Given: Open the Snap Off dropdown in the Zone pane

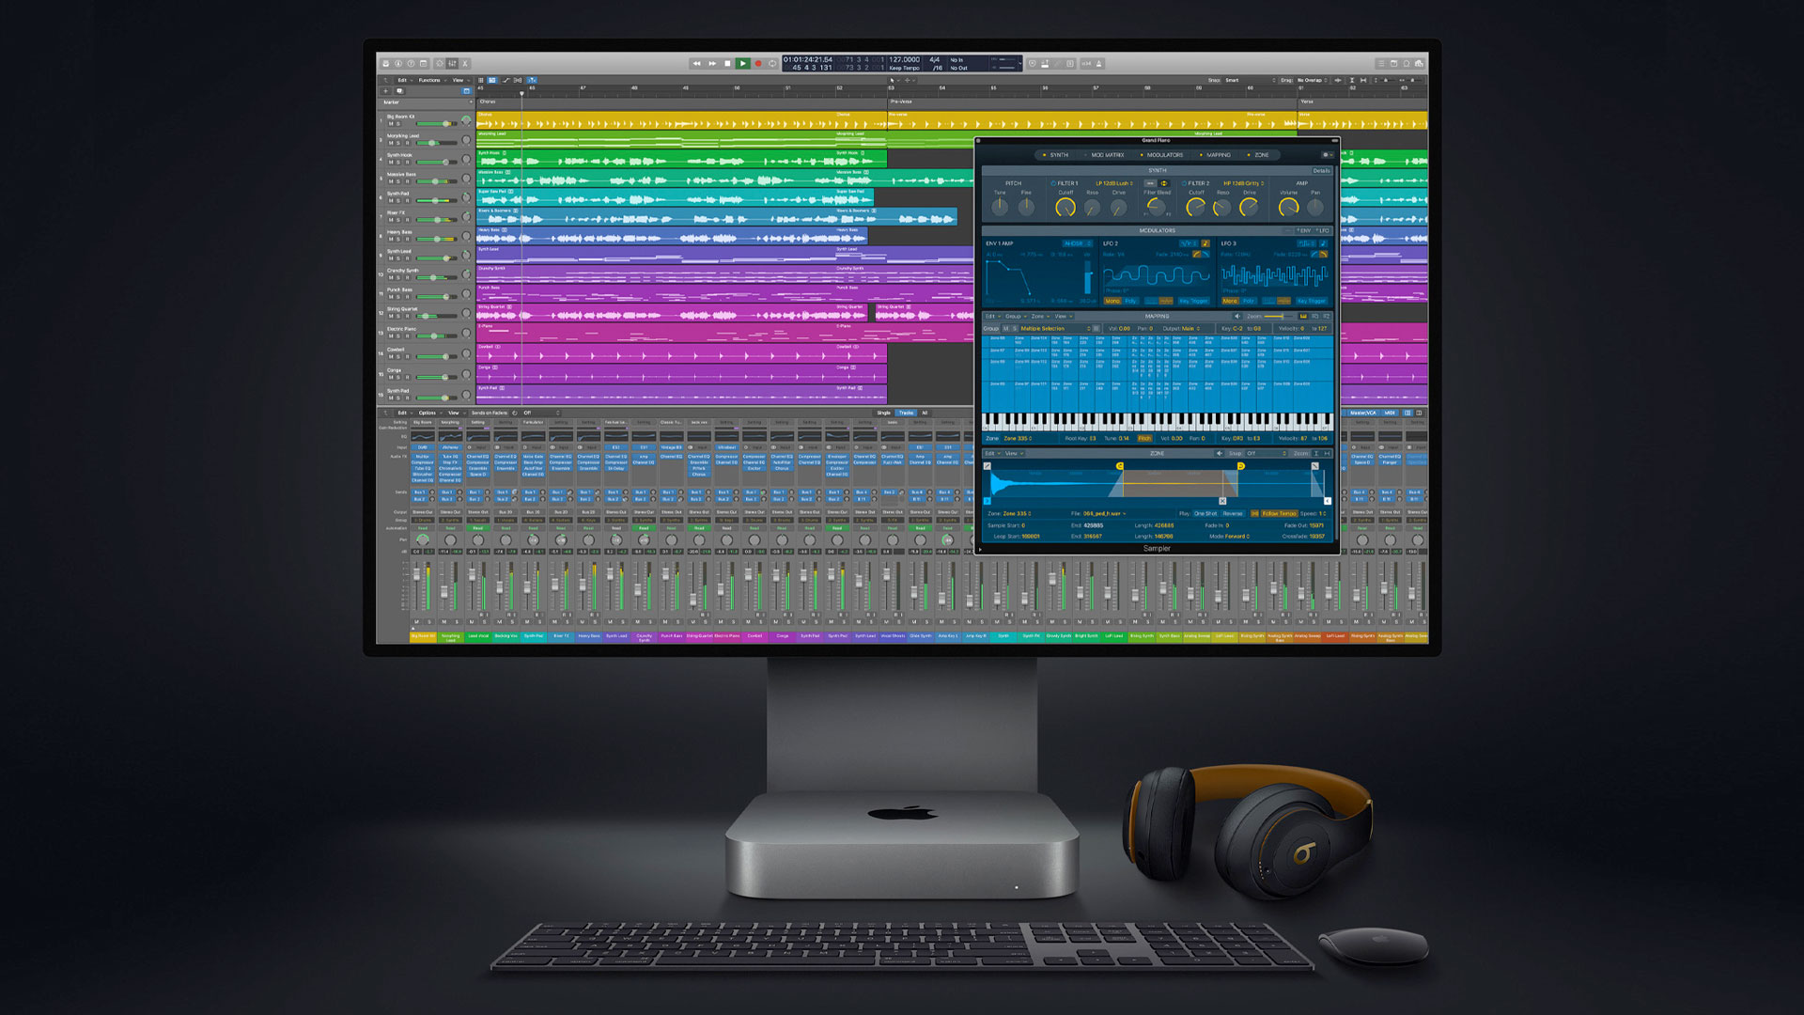Looking at the screenshot, I should click(1267, 453).
